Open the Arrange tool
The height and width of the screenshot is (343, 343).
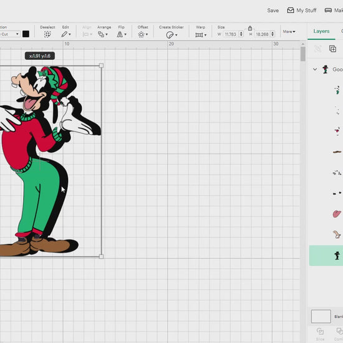pos(101,34)
